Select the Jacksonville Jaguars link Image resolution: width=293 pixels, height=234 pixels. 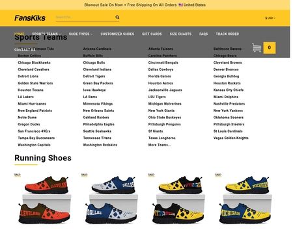click(165, 90)
